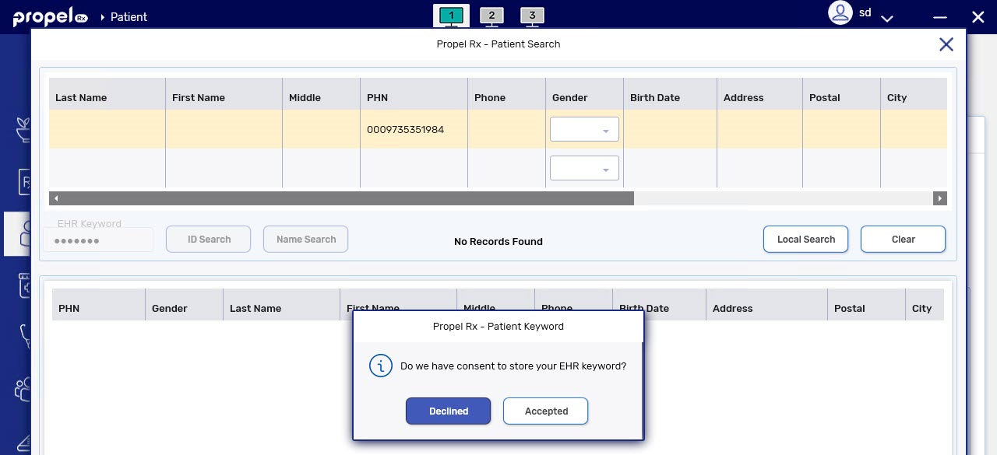Open Gender dropdown in second search row
This screenshot has height=455, width=997.
point(584,169)
